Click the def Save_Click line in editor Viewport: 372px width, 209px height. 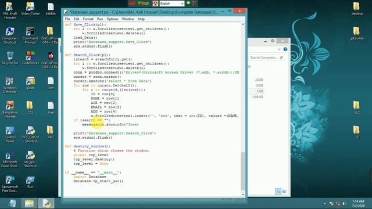coord(85,24)
